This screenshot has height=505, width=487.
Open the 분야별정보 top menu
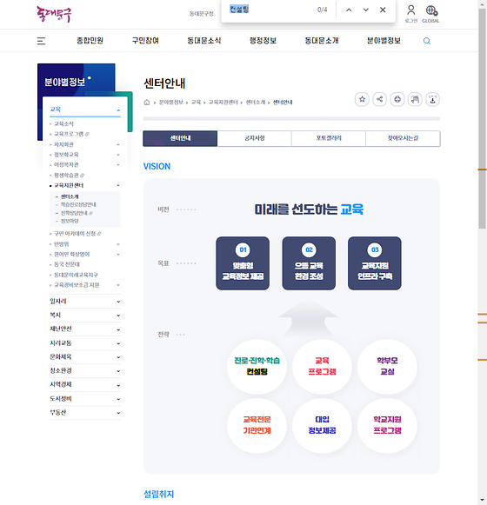(384, 41)
